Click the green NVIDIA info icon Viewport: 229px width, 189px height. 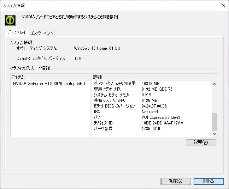[x=10, y=20]
